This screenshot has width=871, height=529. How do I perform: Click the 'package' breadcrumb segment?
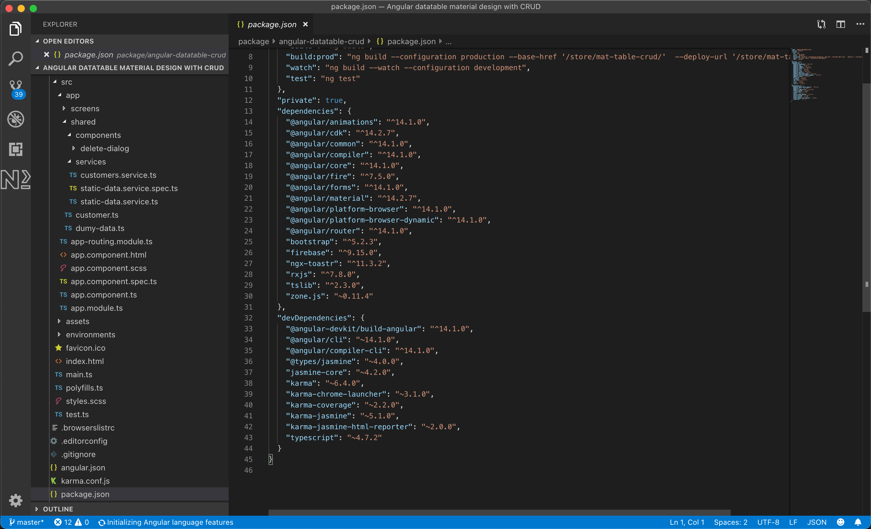coord(254,42)
